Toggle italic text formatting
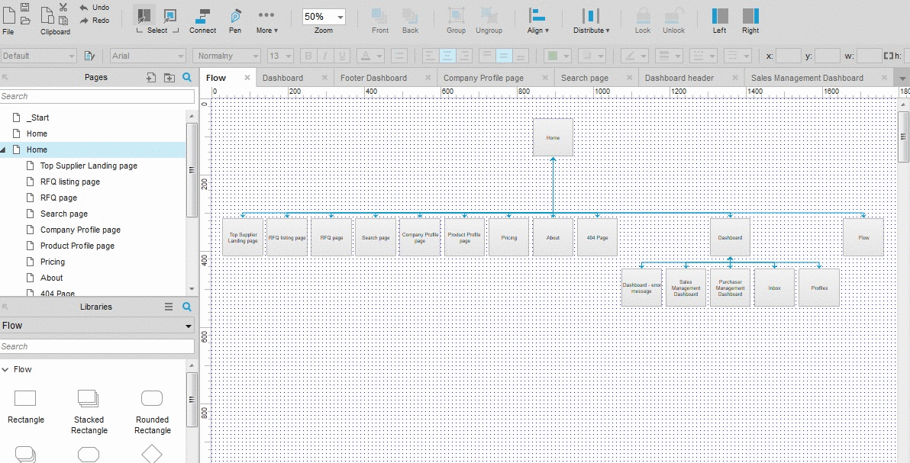This screenshot has height=463, width=910. 324,55
